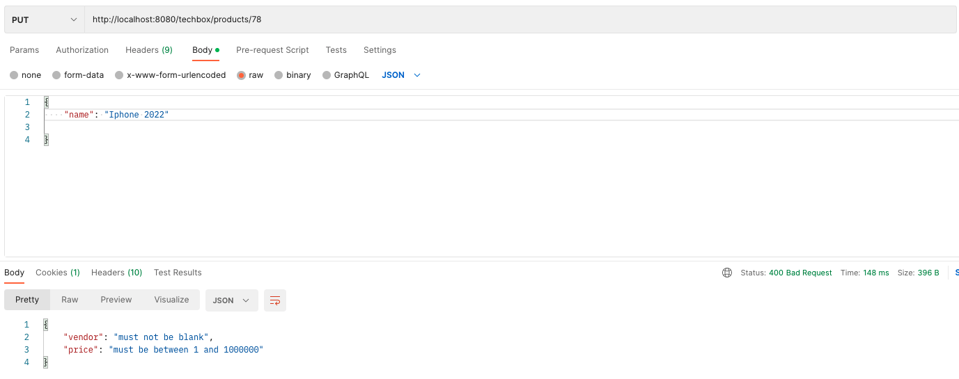Select the Visualize response view
959x379 pixels.
coord(171,300)
